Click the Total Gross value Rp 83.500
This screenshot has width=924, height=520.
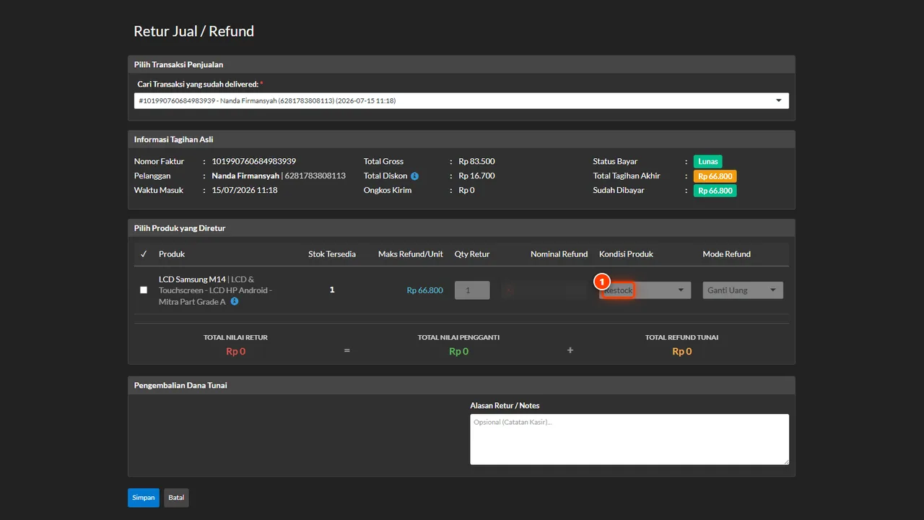click(476, 161)
